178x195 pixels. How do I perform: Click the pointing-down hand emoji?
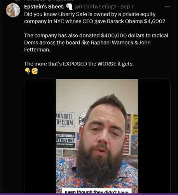28,71
